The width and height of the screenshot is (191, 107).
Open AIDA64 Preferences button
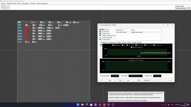pos(147,80)
